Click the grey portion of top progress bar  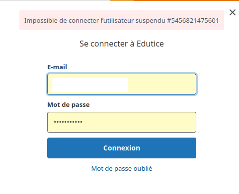coord(55,0)
